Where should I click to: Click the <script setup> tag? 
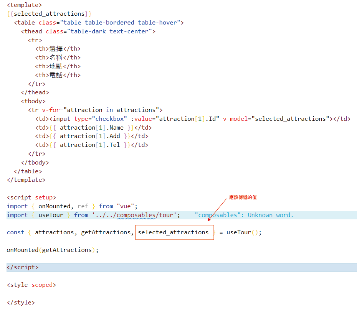(x=31, y=197)
